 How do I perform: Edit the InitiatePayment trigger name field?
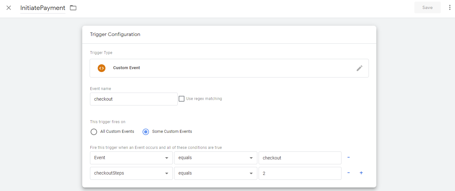43,8
